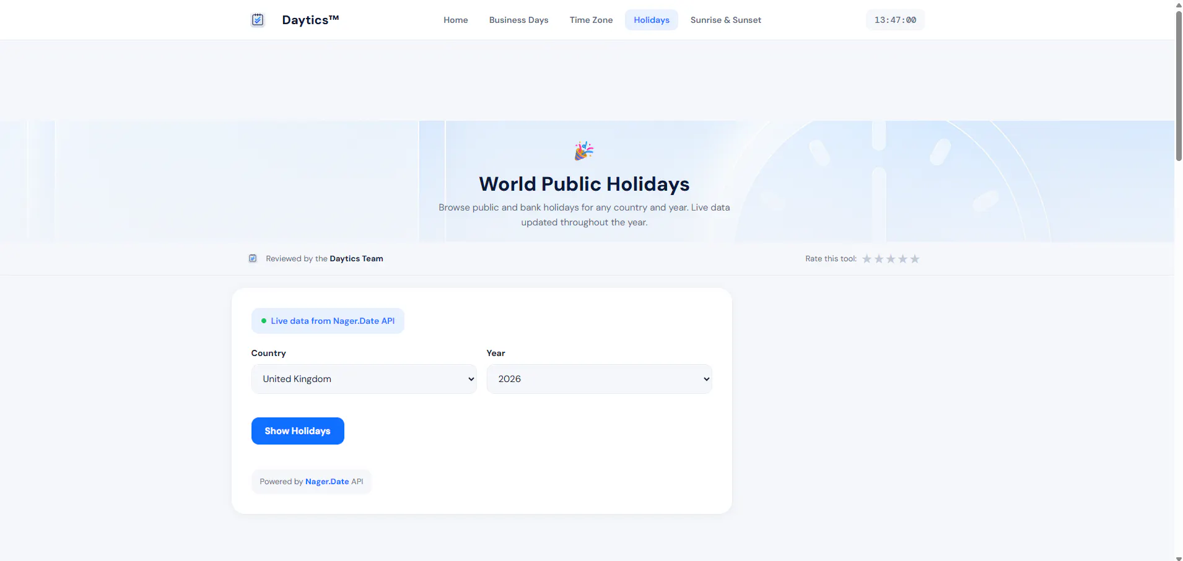Rate the tool four stars

tap(903, 259)
